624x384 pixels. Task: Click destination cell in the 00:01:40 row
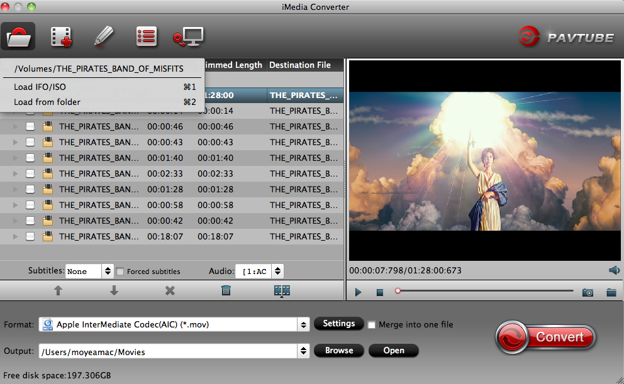(x=304, y=158)
